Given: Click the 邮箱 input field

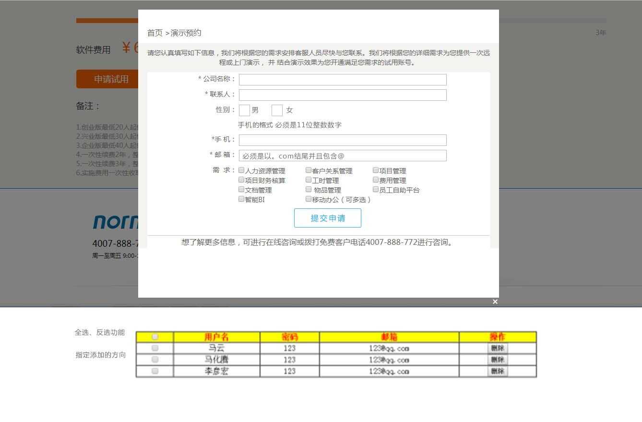Looking at the screenshot, I should tap(343, 156).
